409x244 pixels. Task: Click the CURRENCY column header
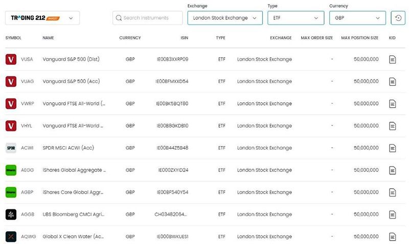(130, 38)
